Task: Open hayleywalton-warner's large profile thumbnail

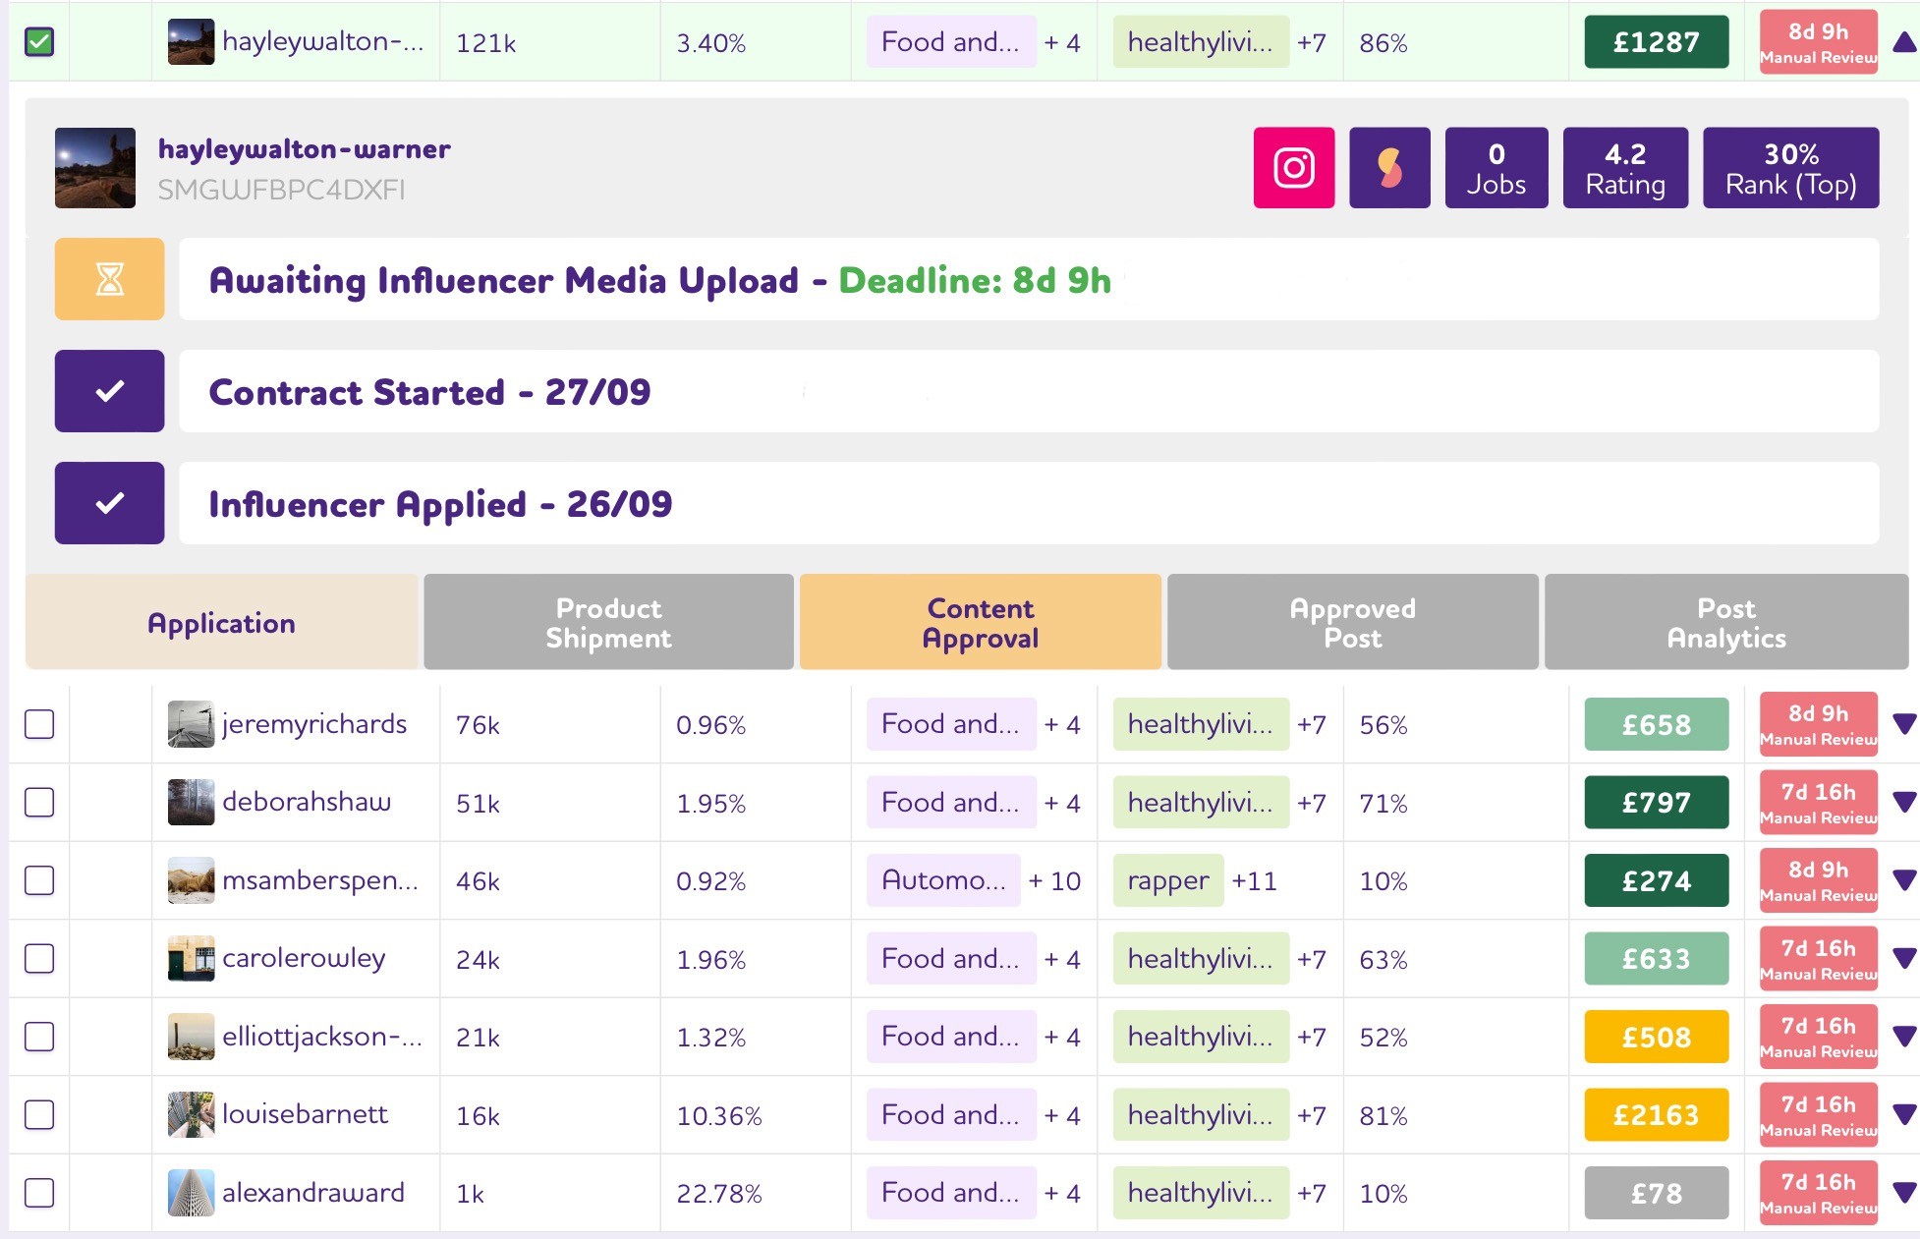Action: tap(95, 168)
